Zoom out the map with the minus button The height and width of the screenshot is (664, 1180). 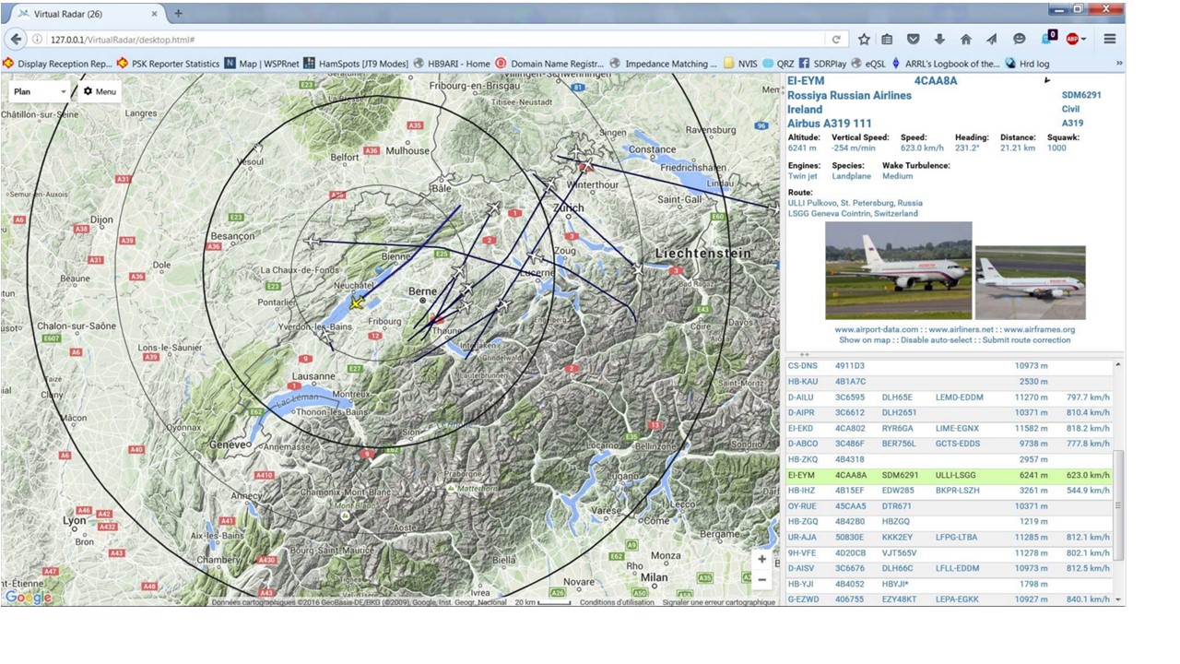pyautogui.click(x=761, y=580)
